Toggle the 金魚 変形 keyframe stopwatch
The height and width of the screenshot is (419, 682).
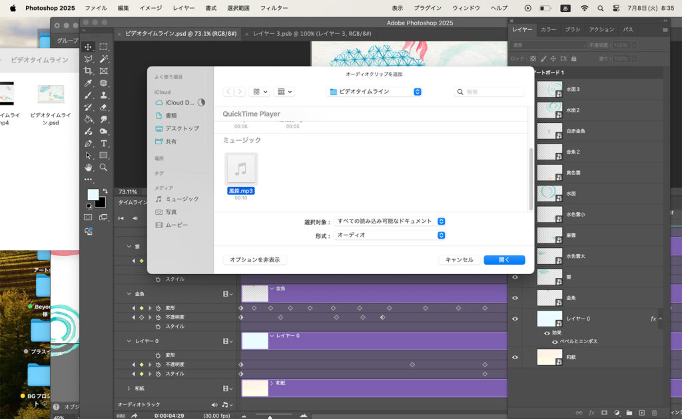158,308
